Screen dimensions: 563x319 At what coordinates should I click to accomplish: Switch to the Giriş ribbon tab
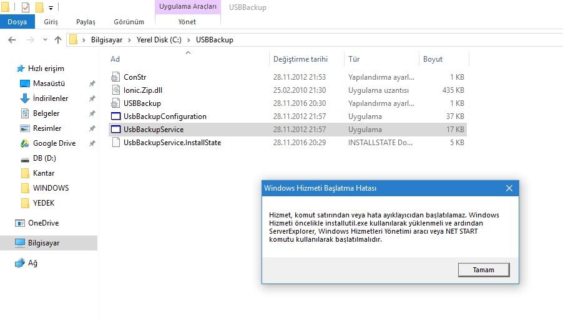(x=51, y=22)
